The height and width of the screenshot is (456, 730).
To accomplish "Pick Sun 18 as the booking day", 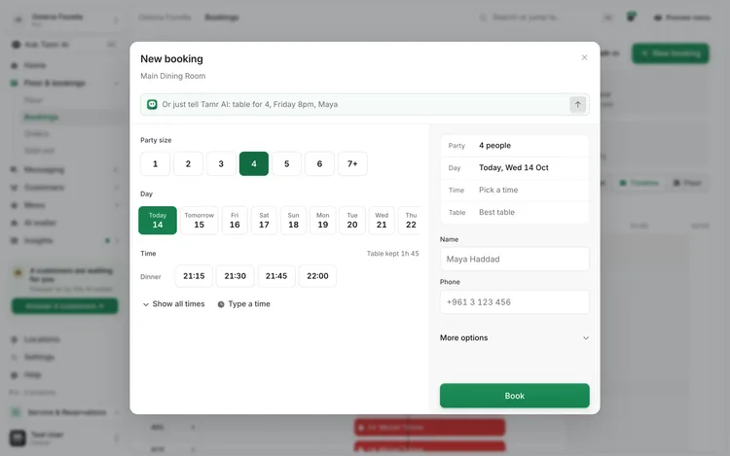I will point(293,221).
